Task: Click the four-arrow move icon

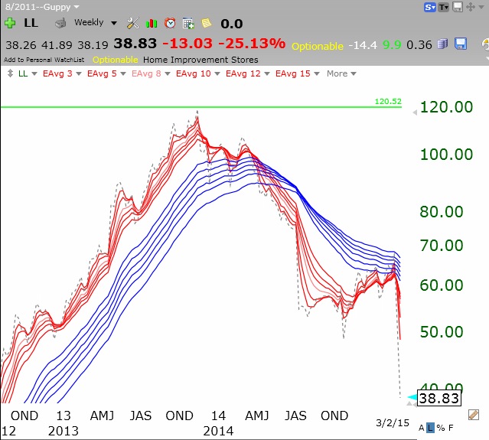Action: (471, 7)
